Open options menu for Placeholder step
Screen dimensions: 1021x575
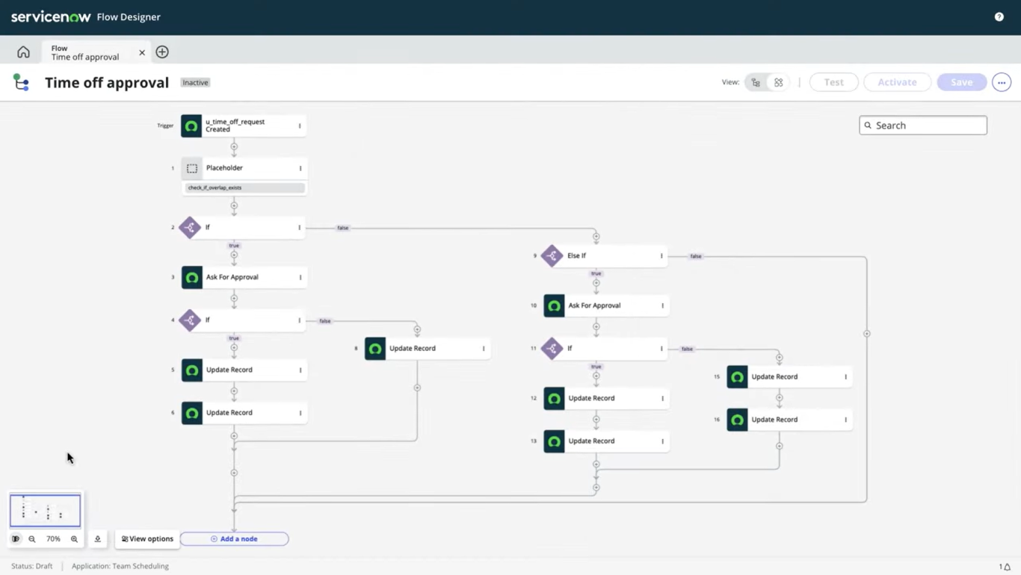300,169
